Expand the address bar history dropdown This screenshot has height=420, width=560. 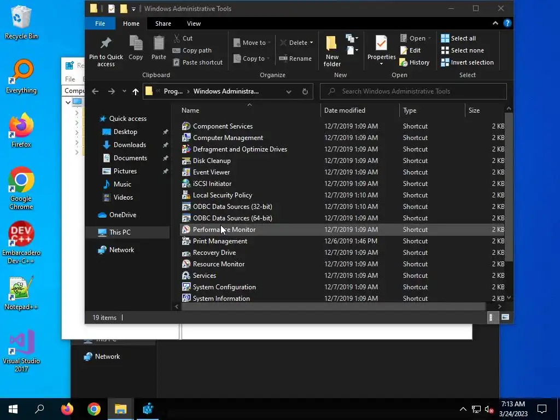click(289, 91)
